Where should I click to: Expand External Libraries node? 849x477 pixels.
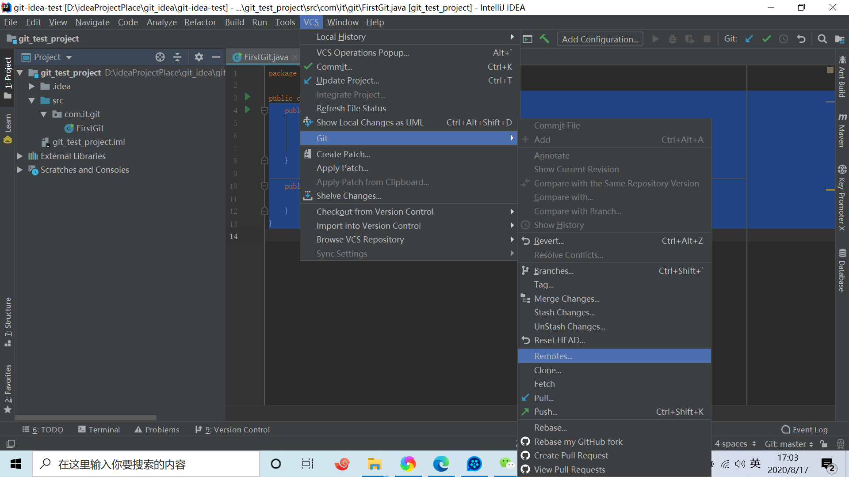(20, 156)
